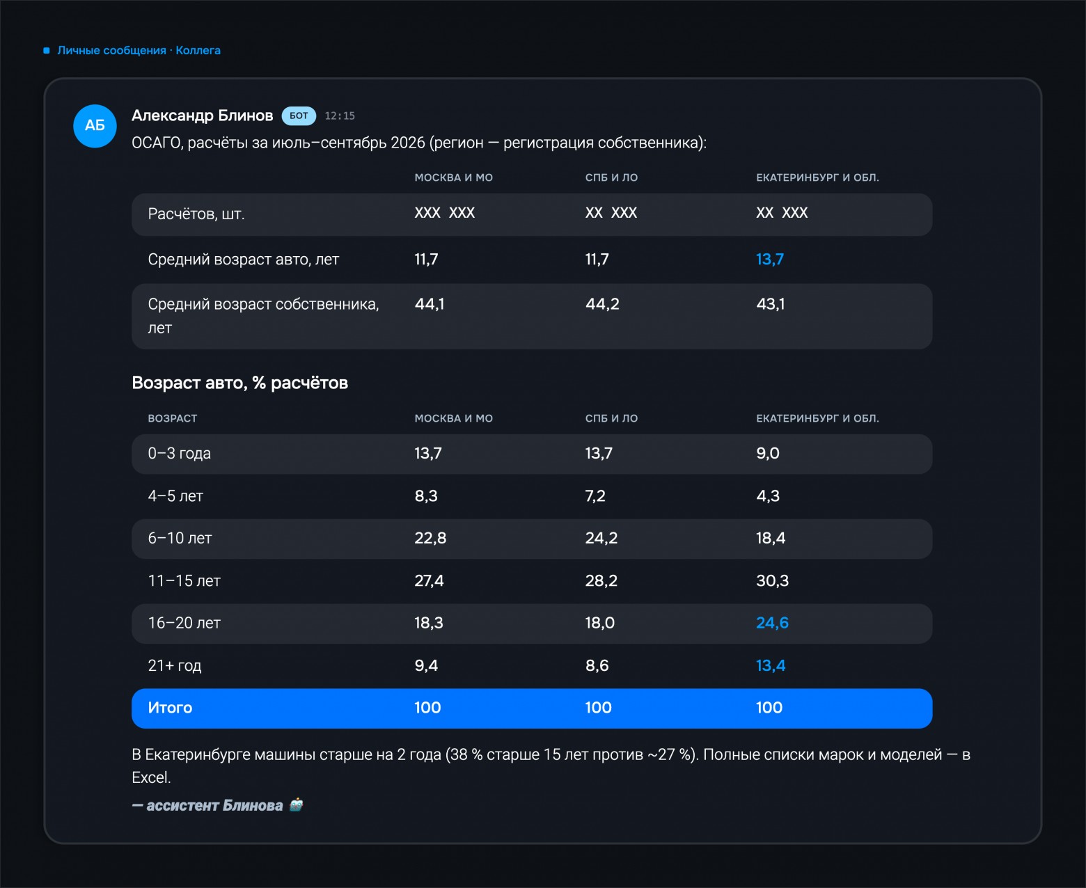Click the БОТ badge next to the name
The width and height of the screenshot is (1086, 888).
click(299, 116)
